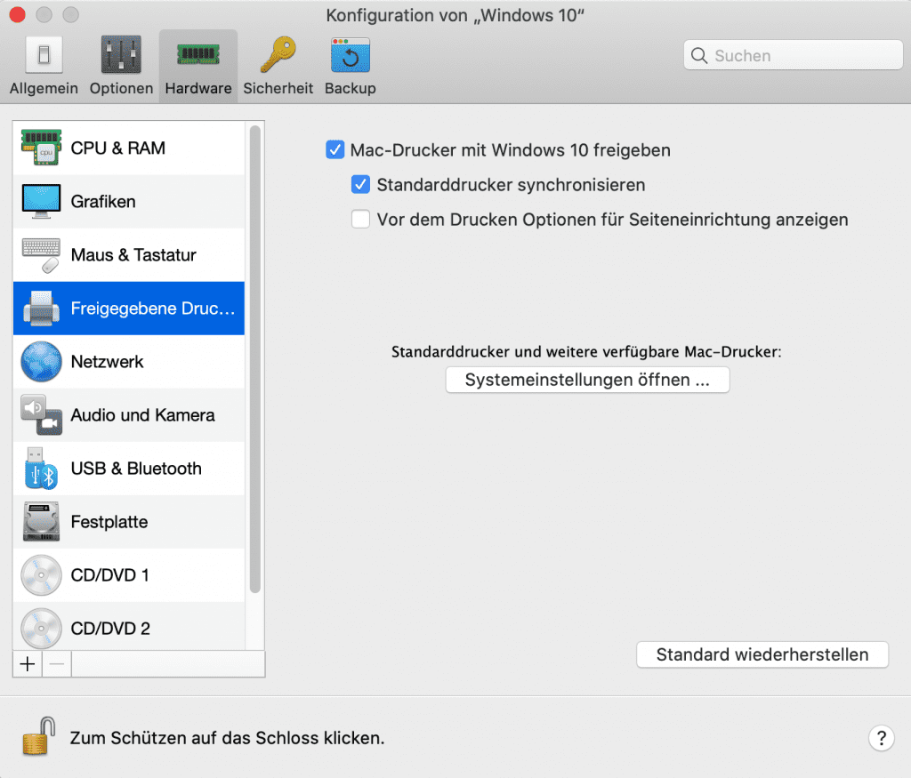Click the CPU & RAM chip icon

(41, 148)
